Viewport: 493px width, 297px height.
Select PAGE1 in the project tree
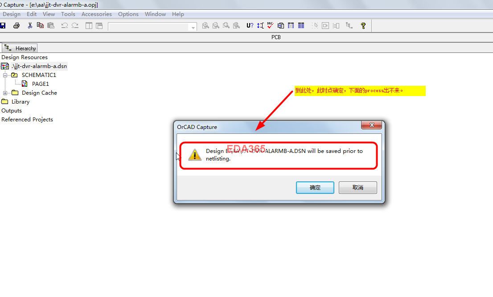tap(40, 84)
